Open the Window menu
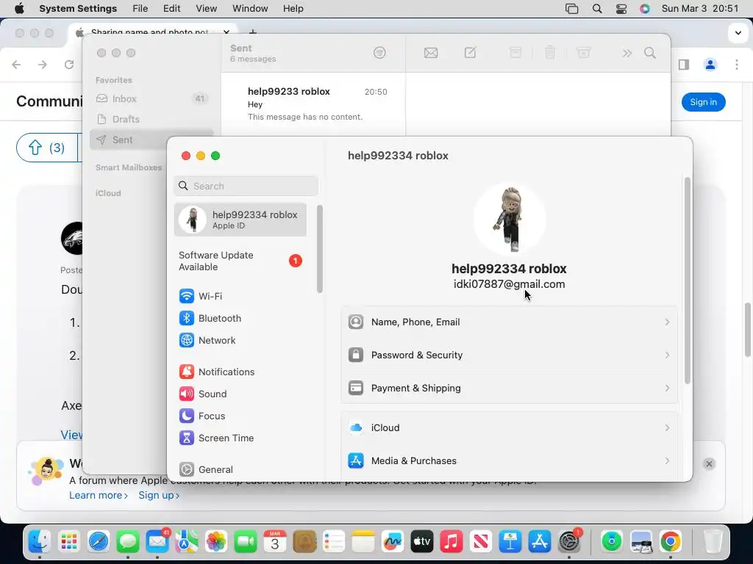753x564 pixels. click(250, 8)
